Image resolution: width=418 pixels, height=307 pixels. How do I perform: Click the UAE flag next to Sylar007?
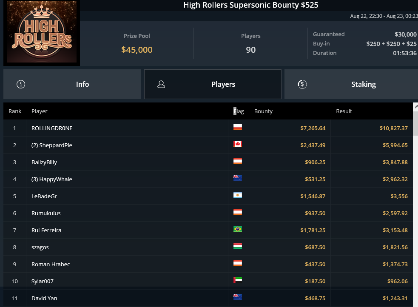point(238,280)
